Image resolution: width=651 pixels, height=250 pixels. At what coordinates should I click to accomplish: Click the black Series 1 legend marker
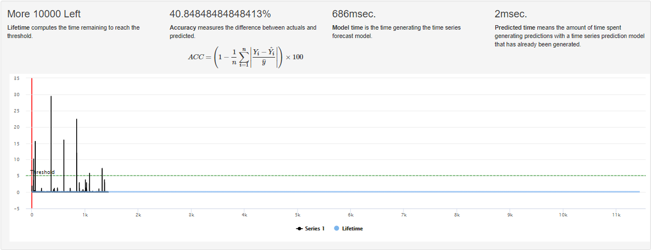[299, 228]
